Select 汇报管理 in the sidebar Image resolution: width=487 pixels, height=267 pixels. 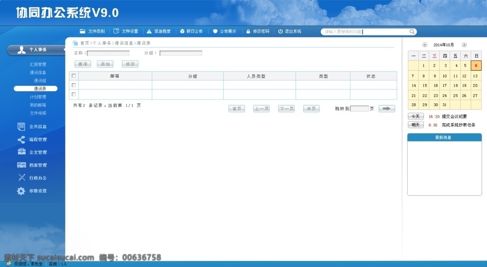tap(38, 64)
